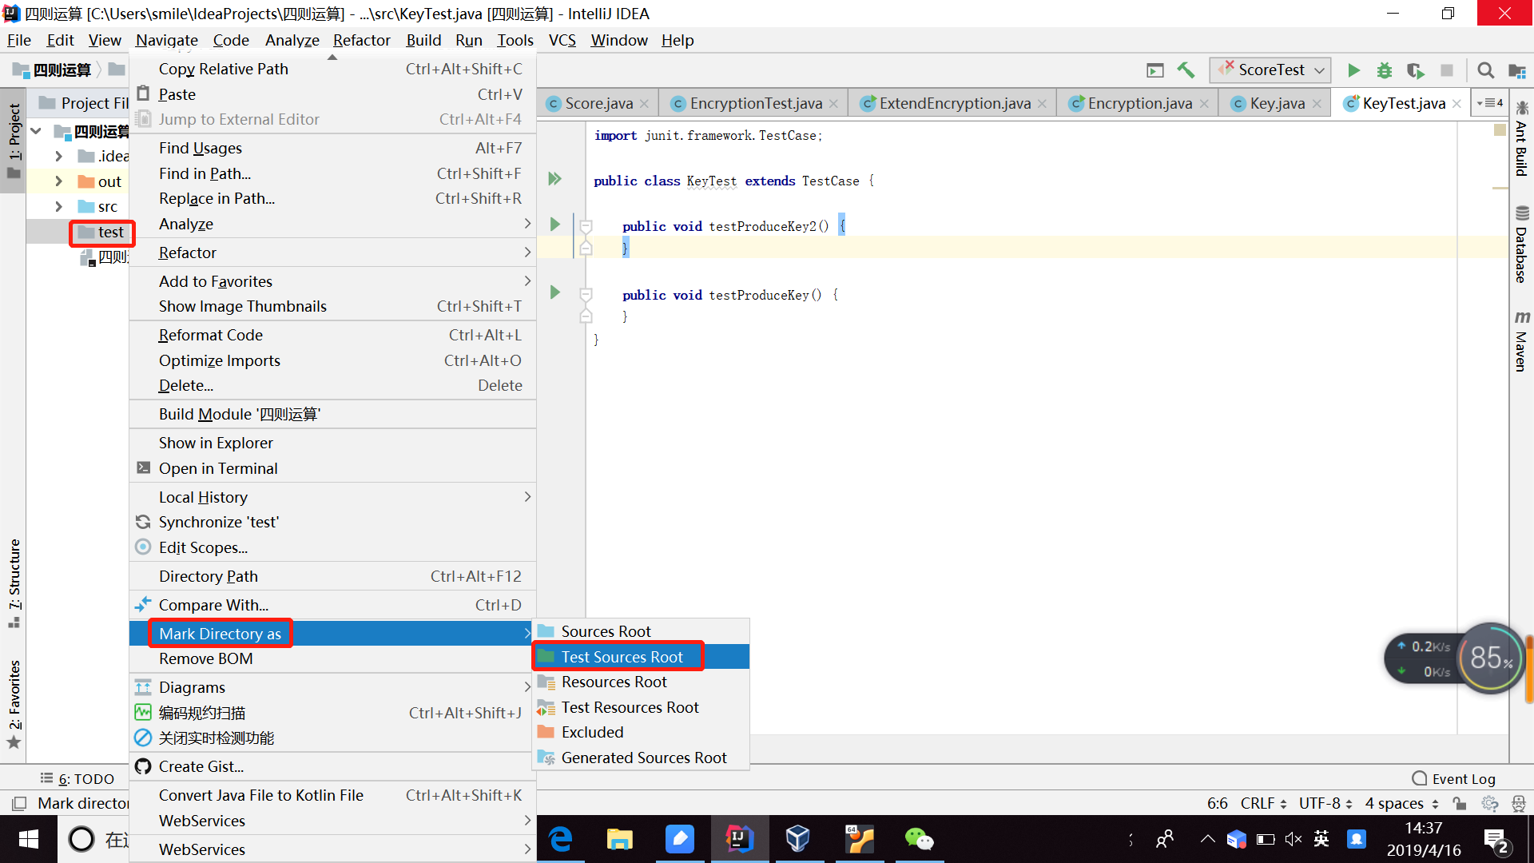Click the Diagrams icon in context menu
1534x863 pixels.
pos(143,687)
